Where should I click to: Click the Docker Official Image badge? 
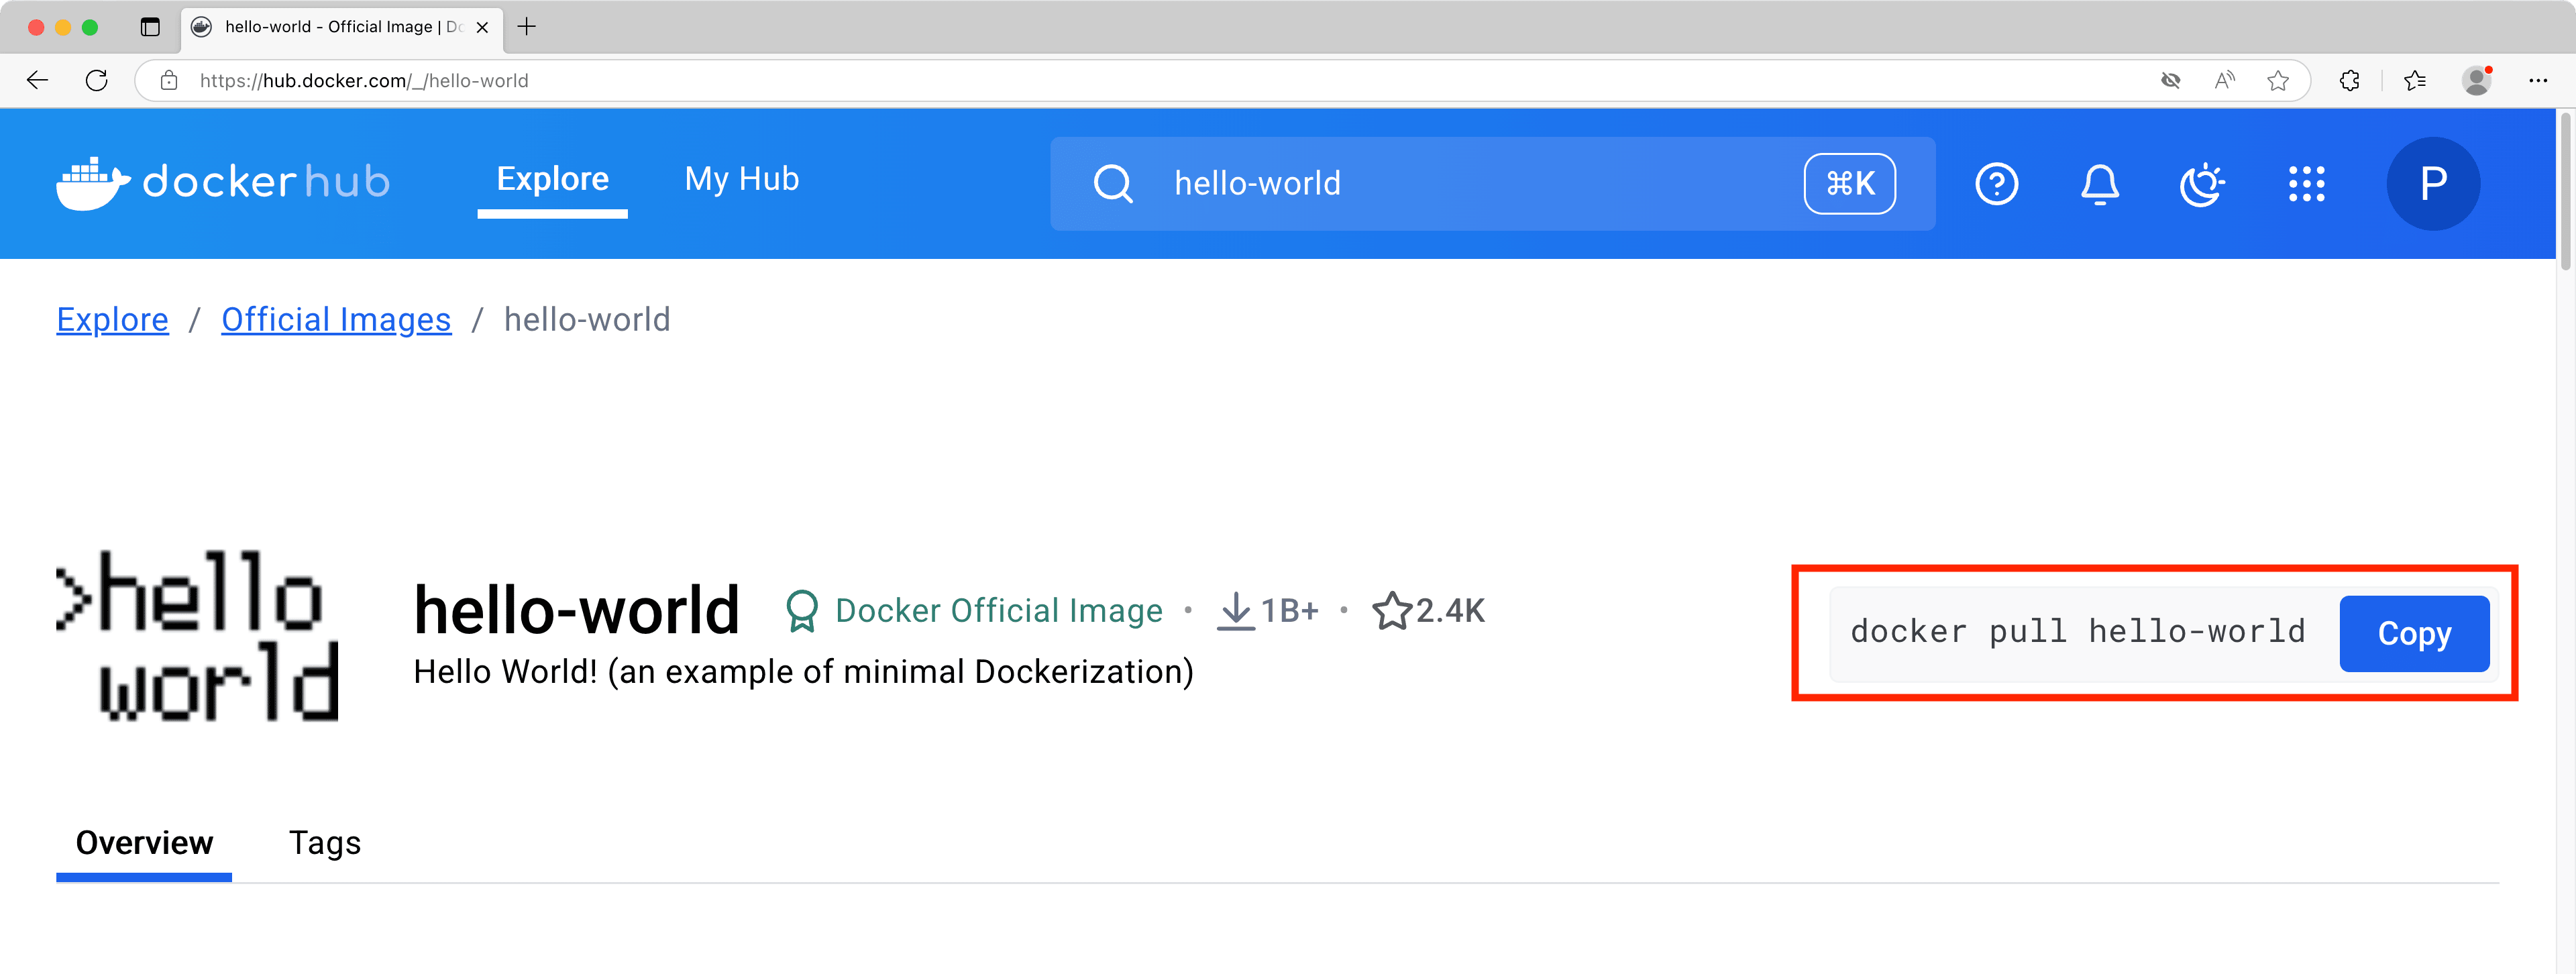click(974, 611)
